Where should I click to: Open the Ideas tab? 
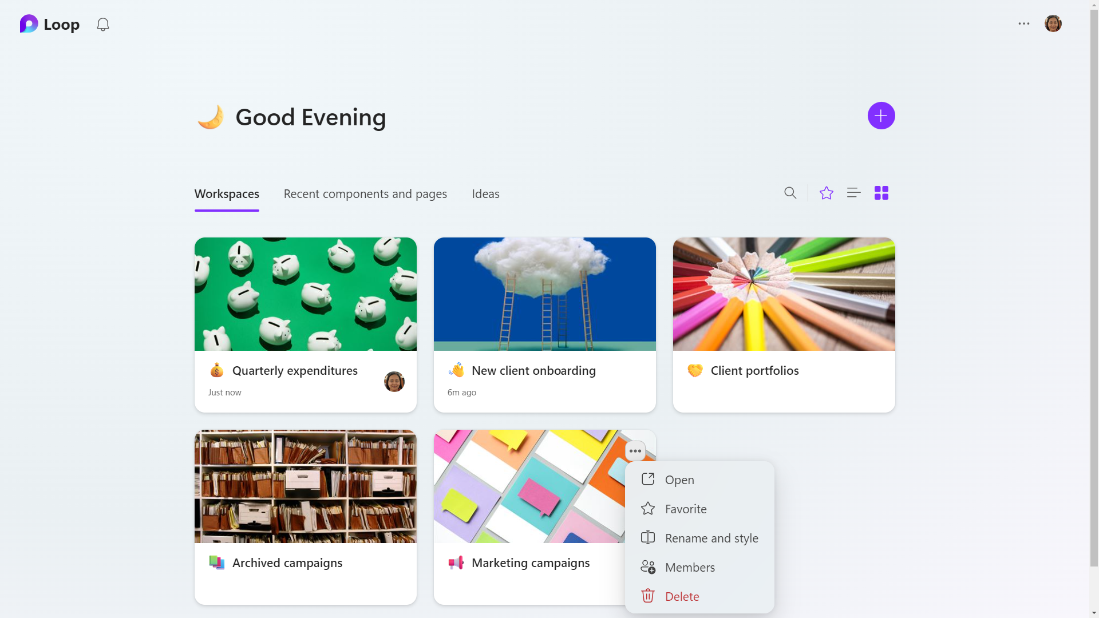tap(485, 194)
